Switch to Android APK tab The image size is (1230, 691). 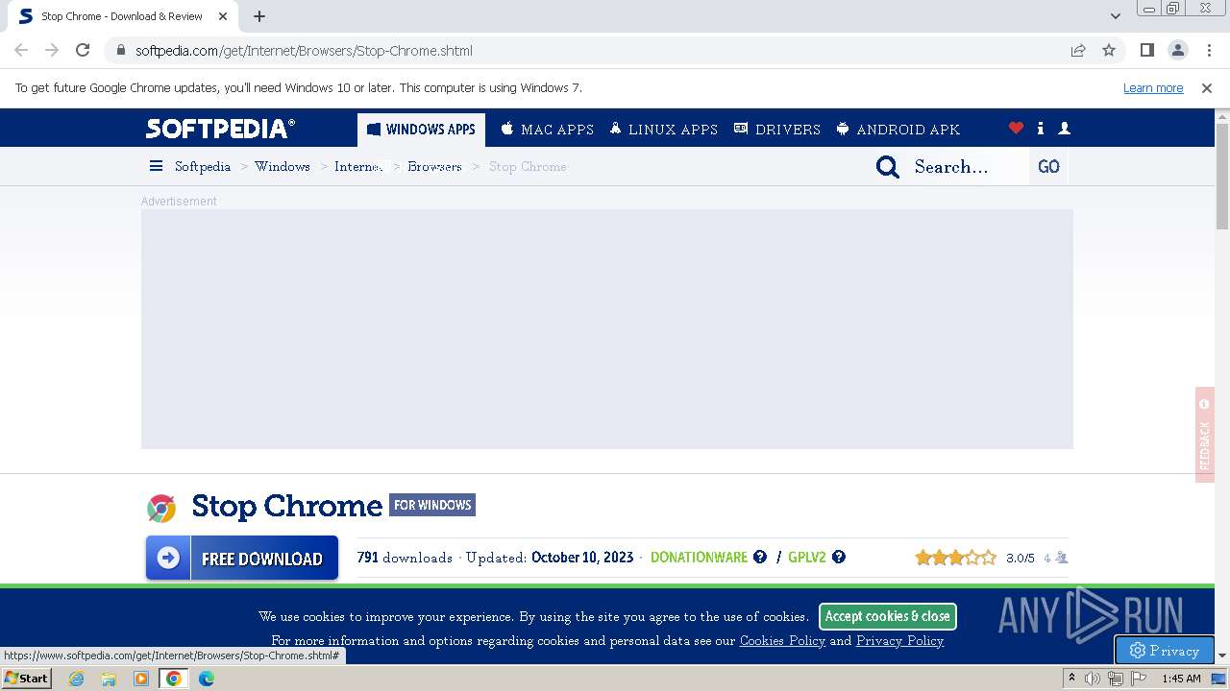[898, 130]
